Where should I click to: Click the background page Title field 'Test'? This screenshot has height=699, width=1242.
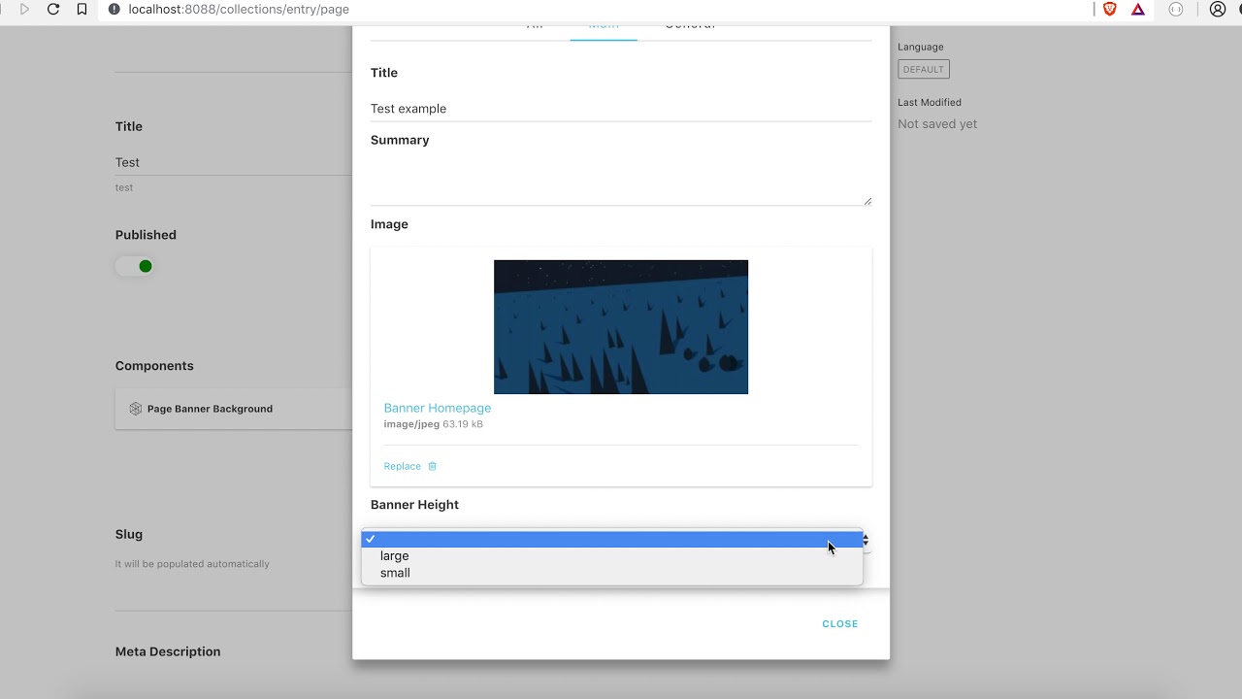[233, 163]
